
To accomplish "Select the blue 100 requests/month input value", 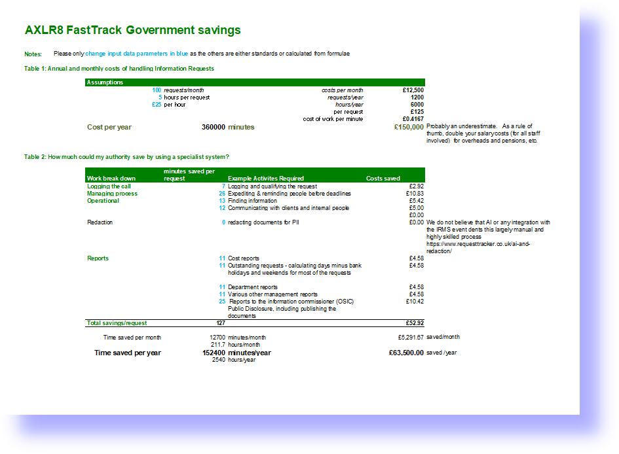I will point(157,90).
